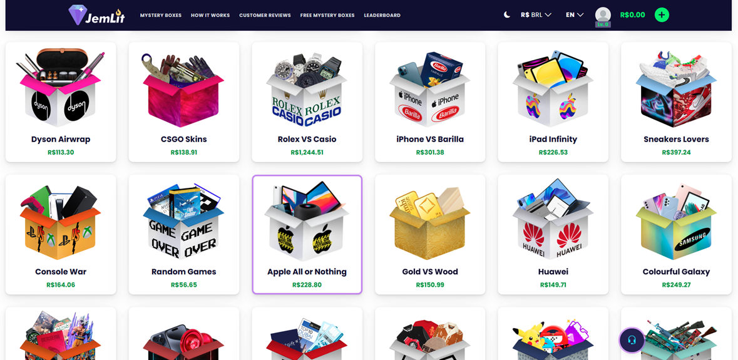Click the R$0.00 account balance

[x=633, y=15]
